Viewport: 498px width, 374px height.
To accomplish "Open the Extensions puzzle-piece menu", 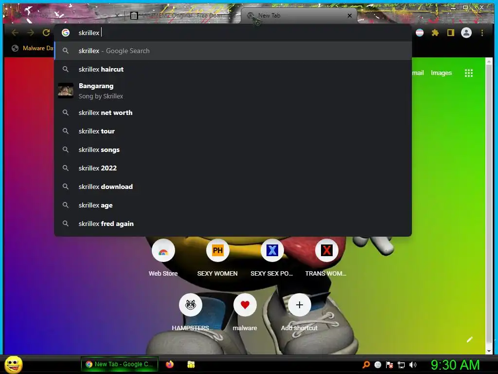I will tap(435, 33).
